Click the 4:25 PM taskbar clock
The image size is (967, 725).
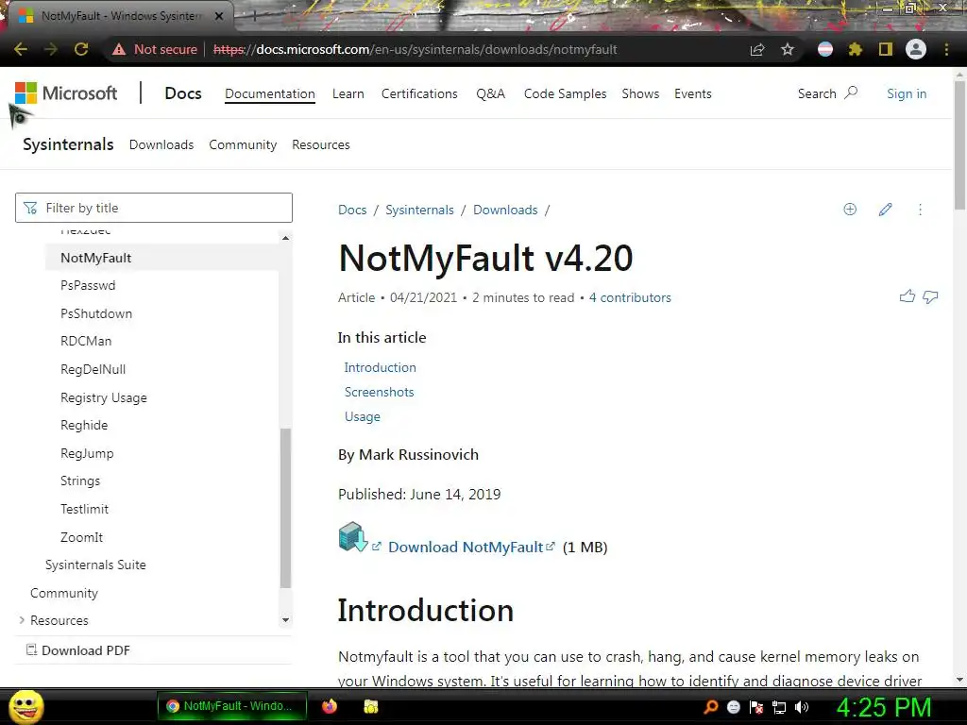(884, 707)
